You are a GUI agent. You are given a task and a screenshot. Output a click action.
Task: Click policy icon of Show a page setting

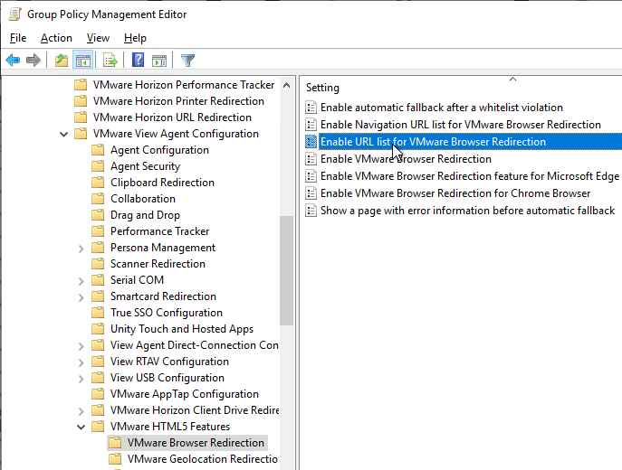point(311,211)
